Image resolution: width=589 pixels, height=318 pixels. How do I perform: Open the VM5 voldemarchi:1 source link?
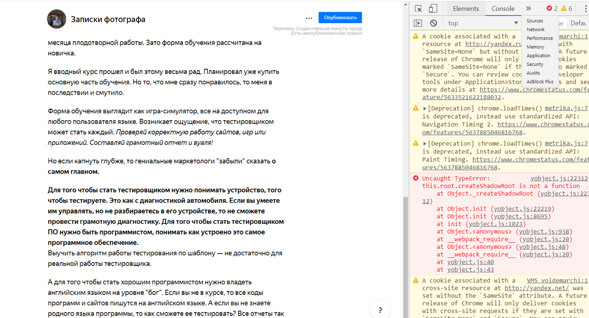point(557,280)
